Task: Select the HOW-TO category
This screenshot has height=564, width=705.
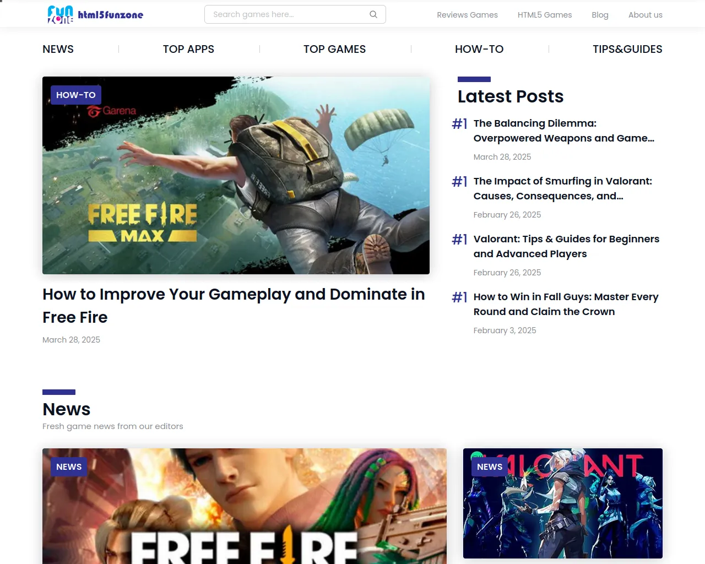Action: pyautogui.click(x=479, y=49)
